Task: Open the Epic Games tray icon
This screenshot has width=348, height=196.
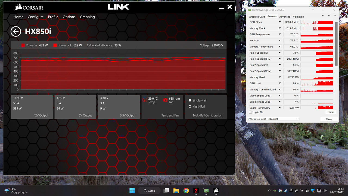Action: click(291, 191)
